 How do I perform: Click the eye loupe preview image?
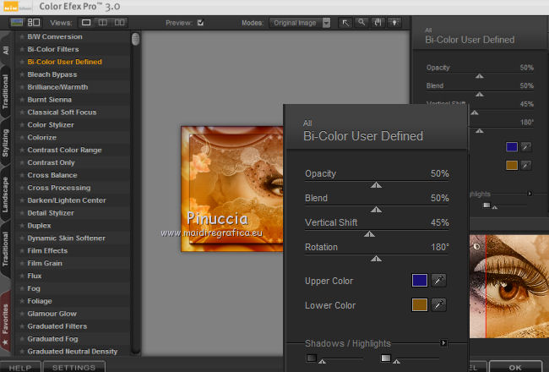[509, 286]
